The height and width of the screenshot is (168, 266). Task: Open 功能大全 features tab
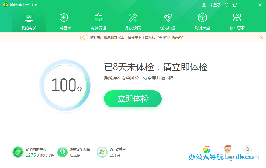click(202, 21)
